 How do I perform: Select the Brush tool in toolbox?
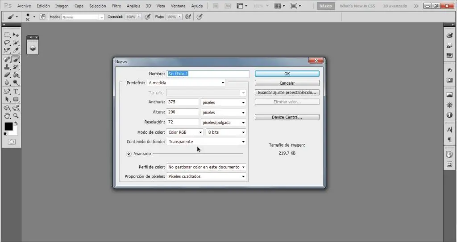(16, 59)
